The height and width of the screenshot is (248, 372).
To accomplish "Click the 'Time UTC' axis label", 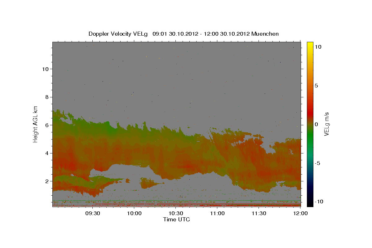I will click(176, 219).
